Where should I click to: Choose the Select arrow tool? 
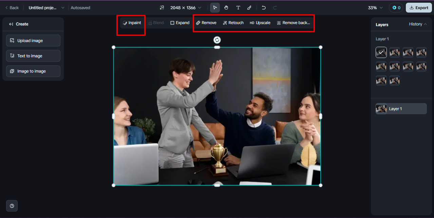(x=215, y=7)
